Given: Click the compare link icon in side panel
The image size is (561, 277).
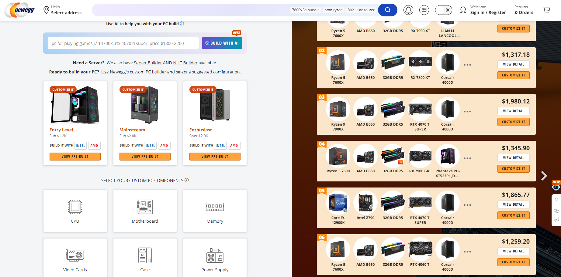Looking at the screenshot, I should pyautogui.click(x=556, y=211).
